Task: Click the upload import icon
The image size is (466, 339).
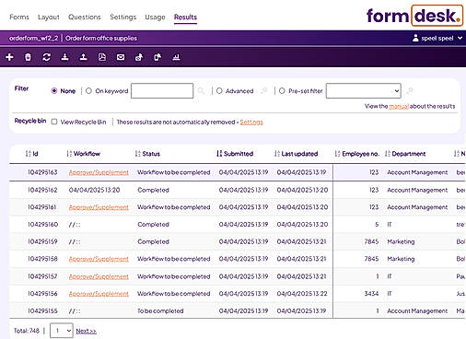Action: coord(83,57)
